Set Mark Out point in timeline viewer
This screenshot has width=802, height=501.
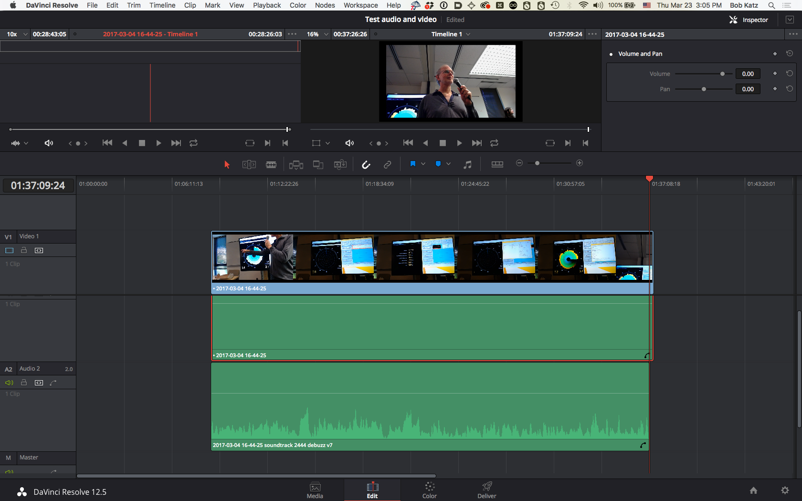point(585,143)
